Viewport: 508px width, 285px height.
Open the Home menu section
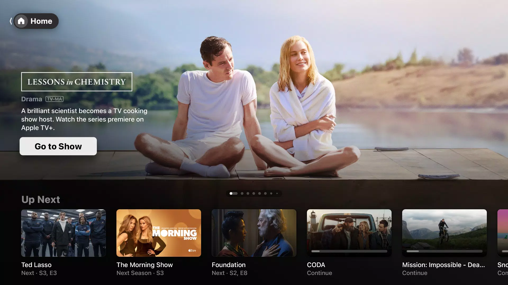tap(34, 21)
